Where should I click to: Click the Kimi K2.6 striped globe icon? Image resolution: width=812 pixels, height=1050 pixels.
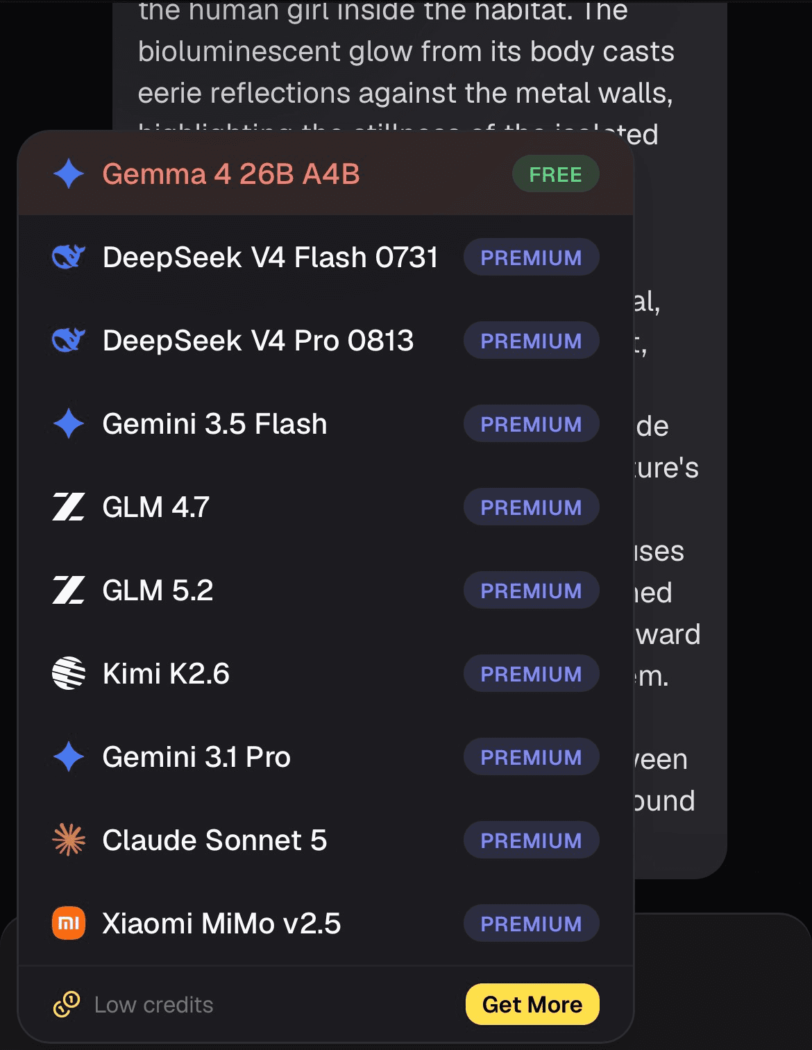[69, 673]
